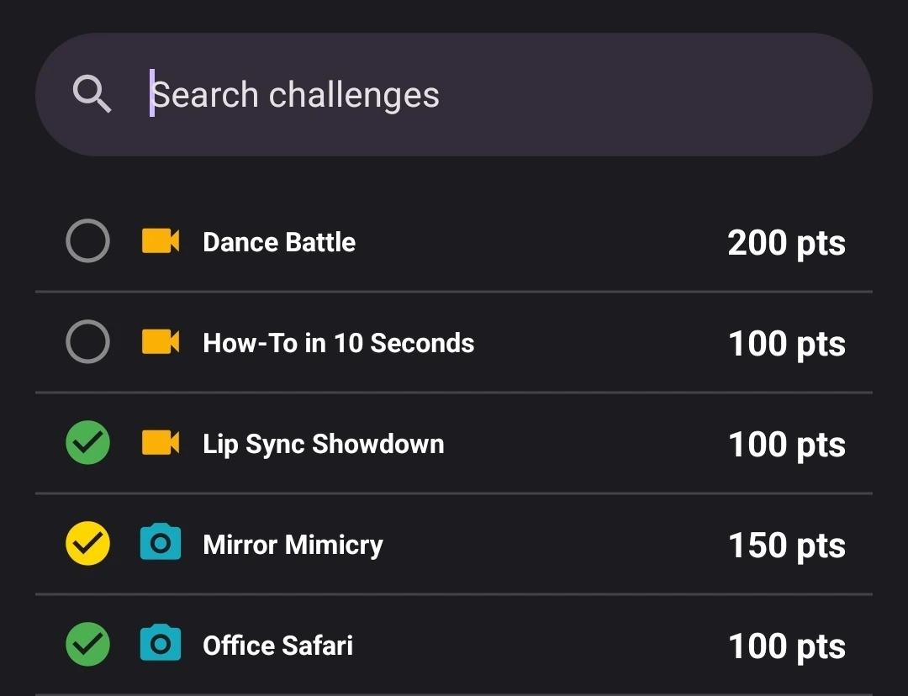Mark Dance Battle challenge as complete
The width and height of the screenshot is (908, 696).
click(x=87, y=242)
